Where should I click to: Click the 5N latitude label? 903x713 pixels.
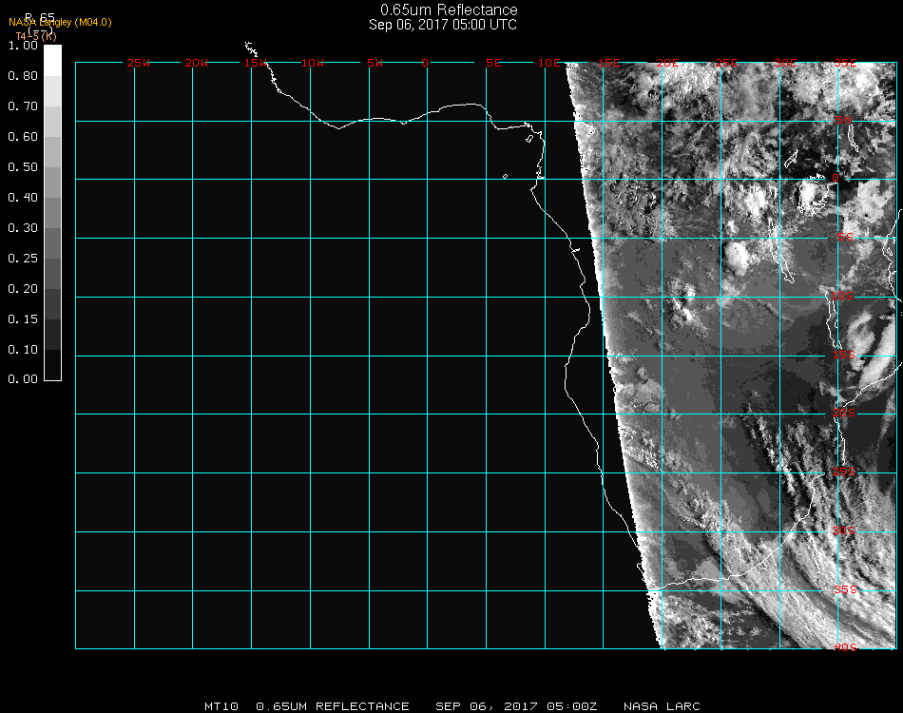click(843, 120)
